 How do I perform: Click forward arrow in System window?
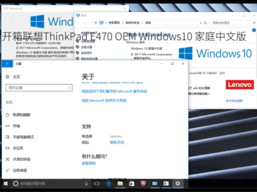[x=85, y=23]
